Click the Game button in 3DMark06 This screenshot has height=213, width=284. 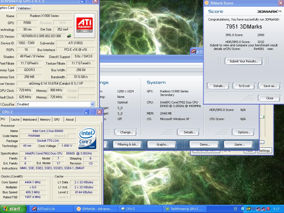[x=239, y=144]
